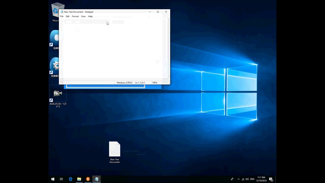Click the Windows (CRLF) status bar entry
The height and width of the screenshot is (183, 325).
point(124,83)
